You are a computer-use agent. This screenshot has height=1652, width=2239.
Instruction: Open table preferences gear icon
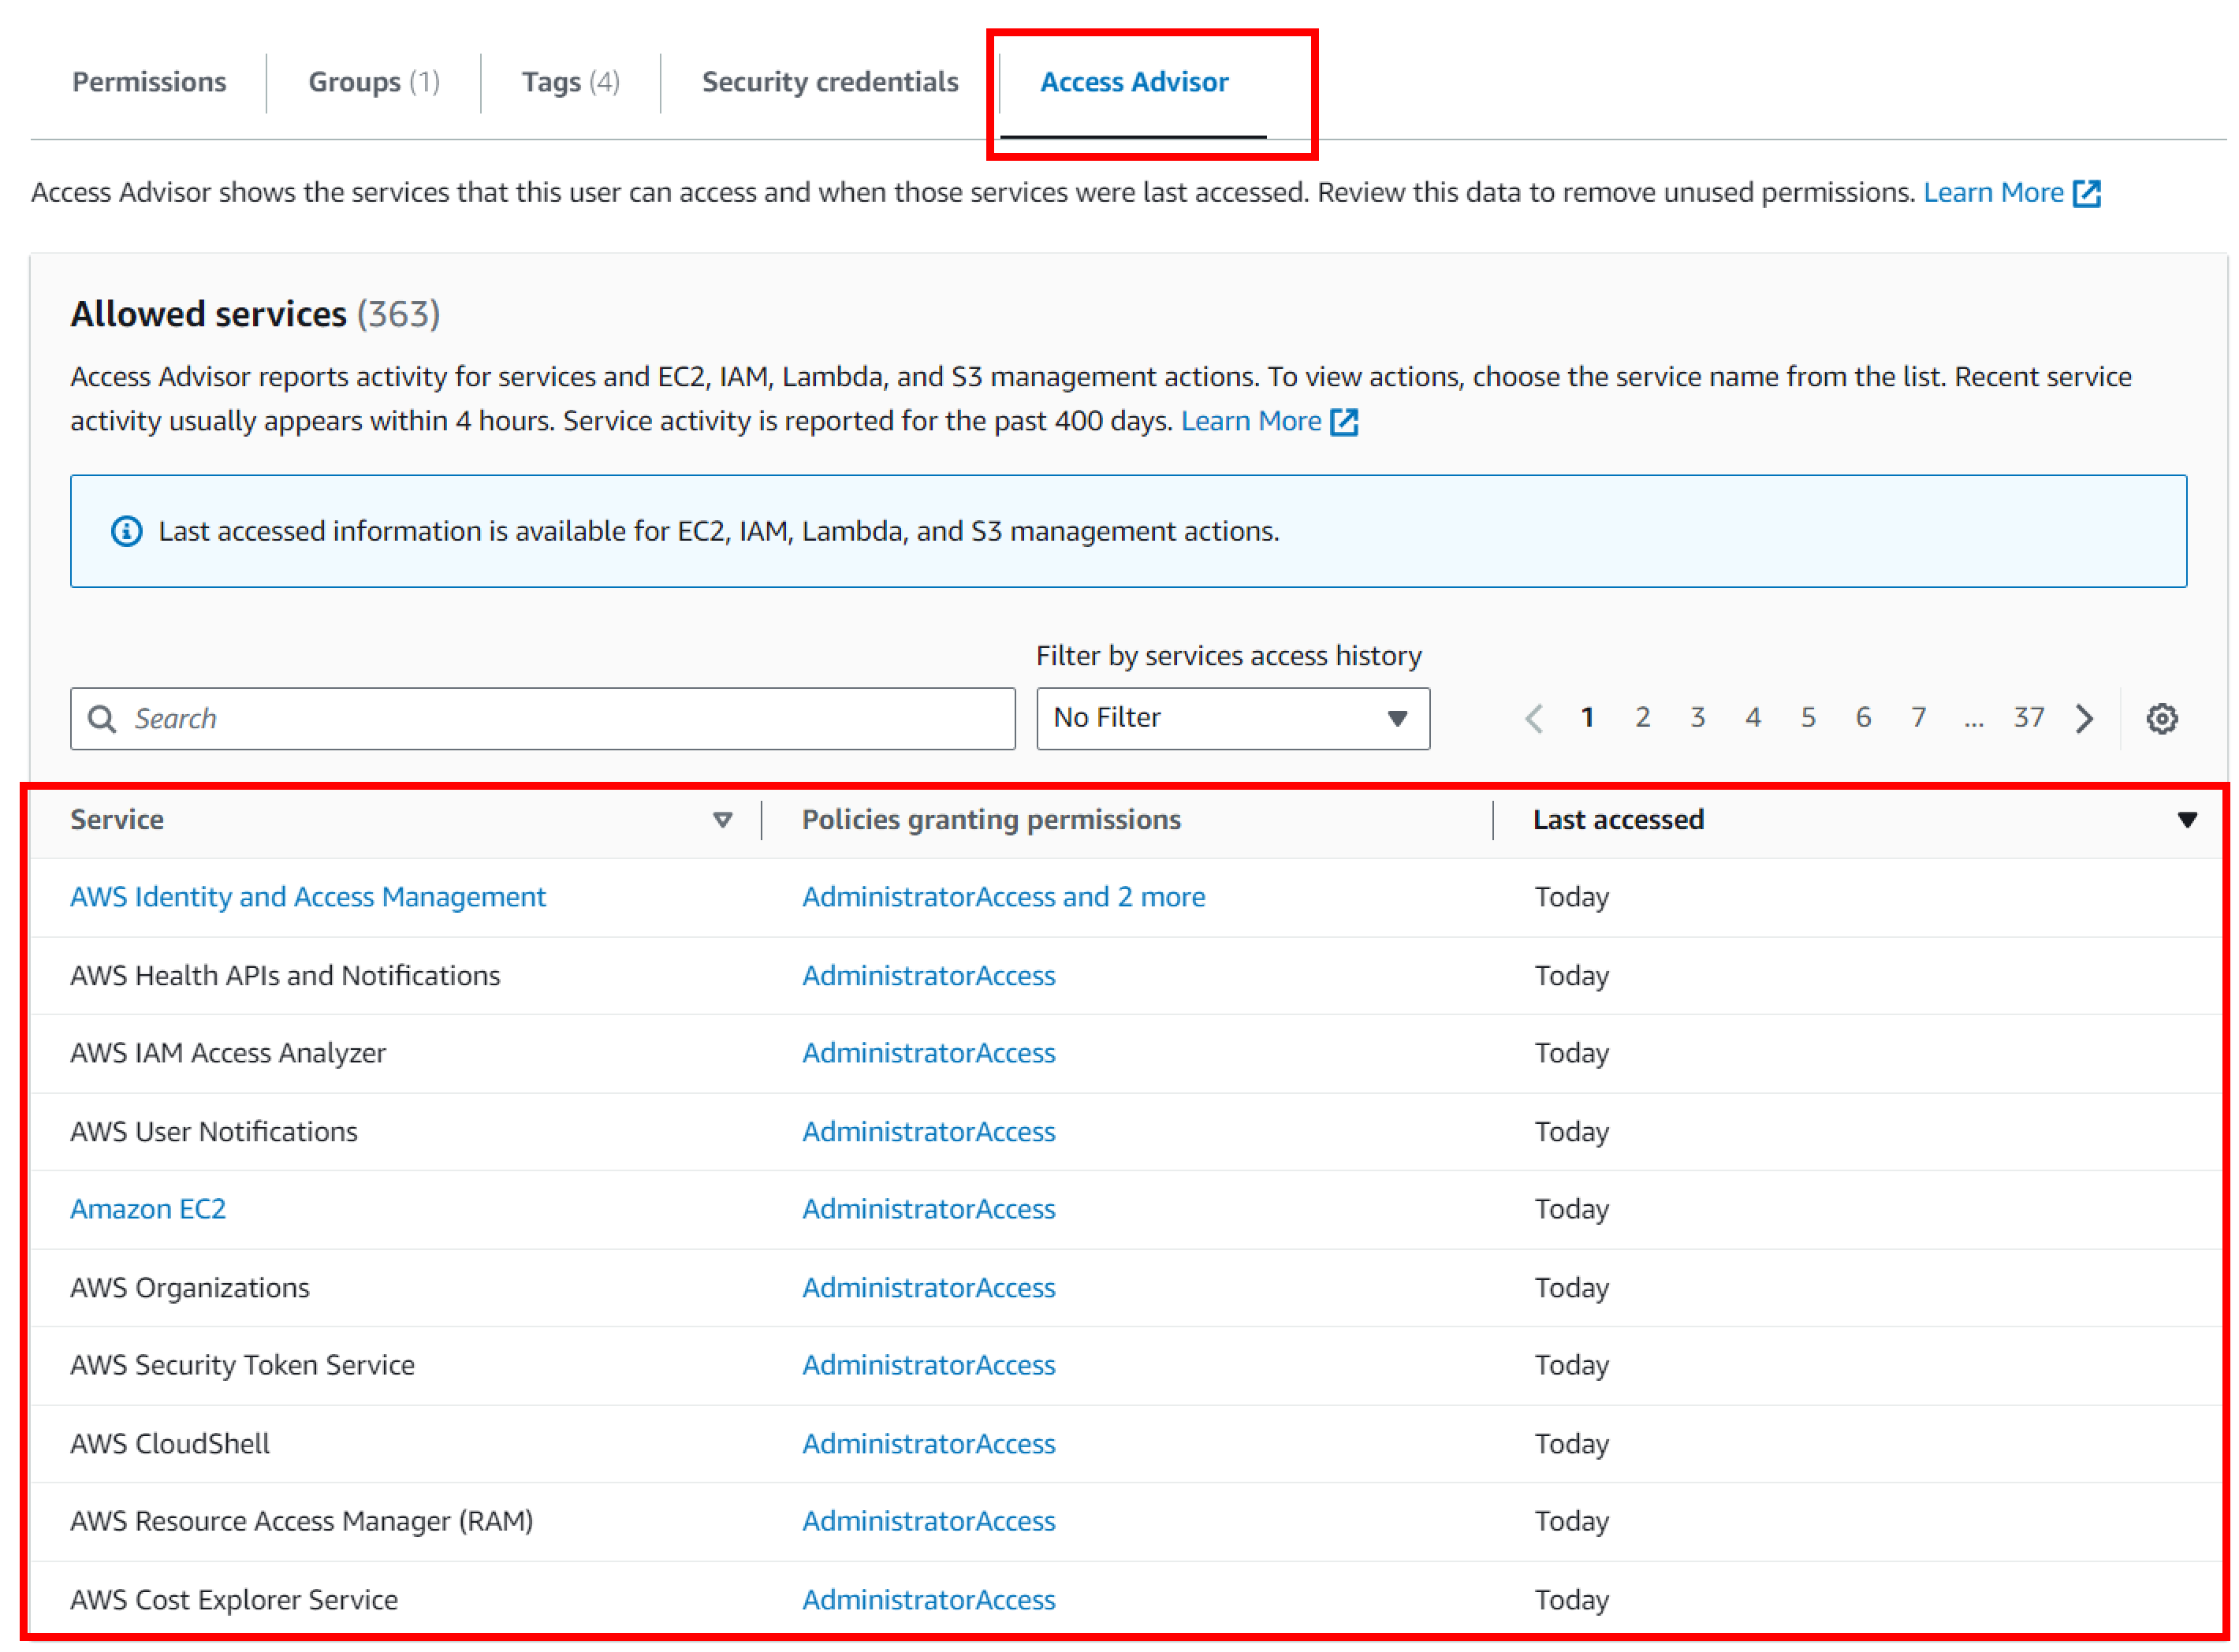(2161, 718)
